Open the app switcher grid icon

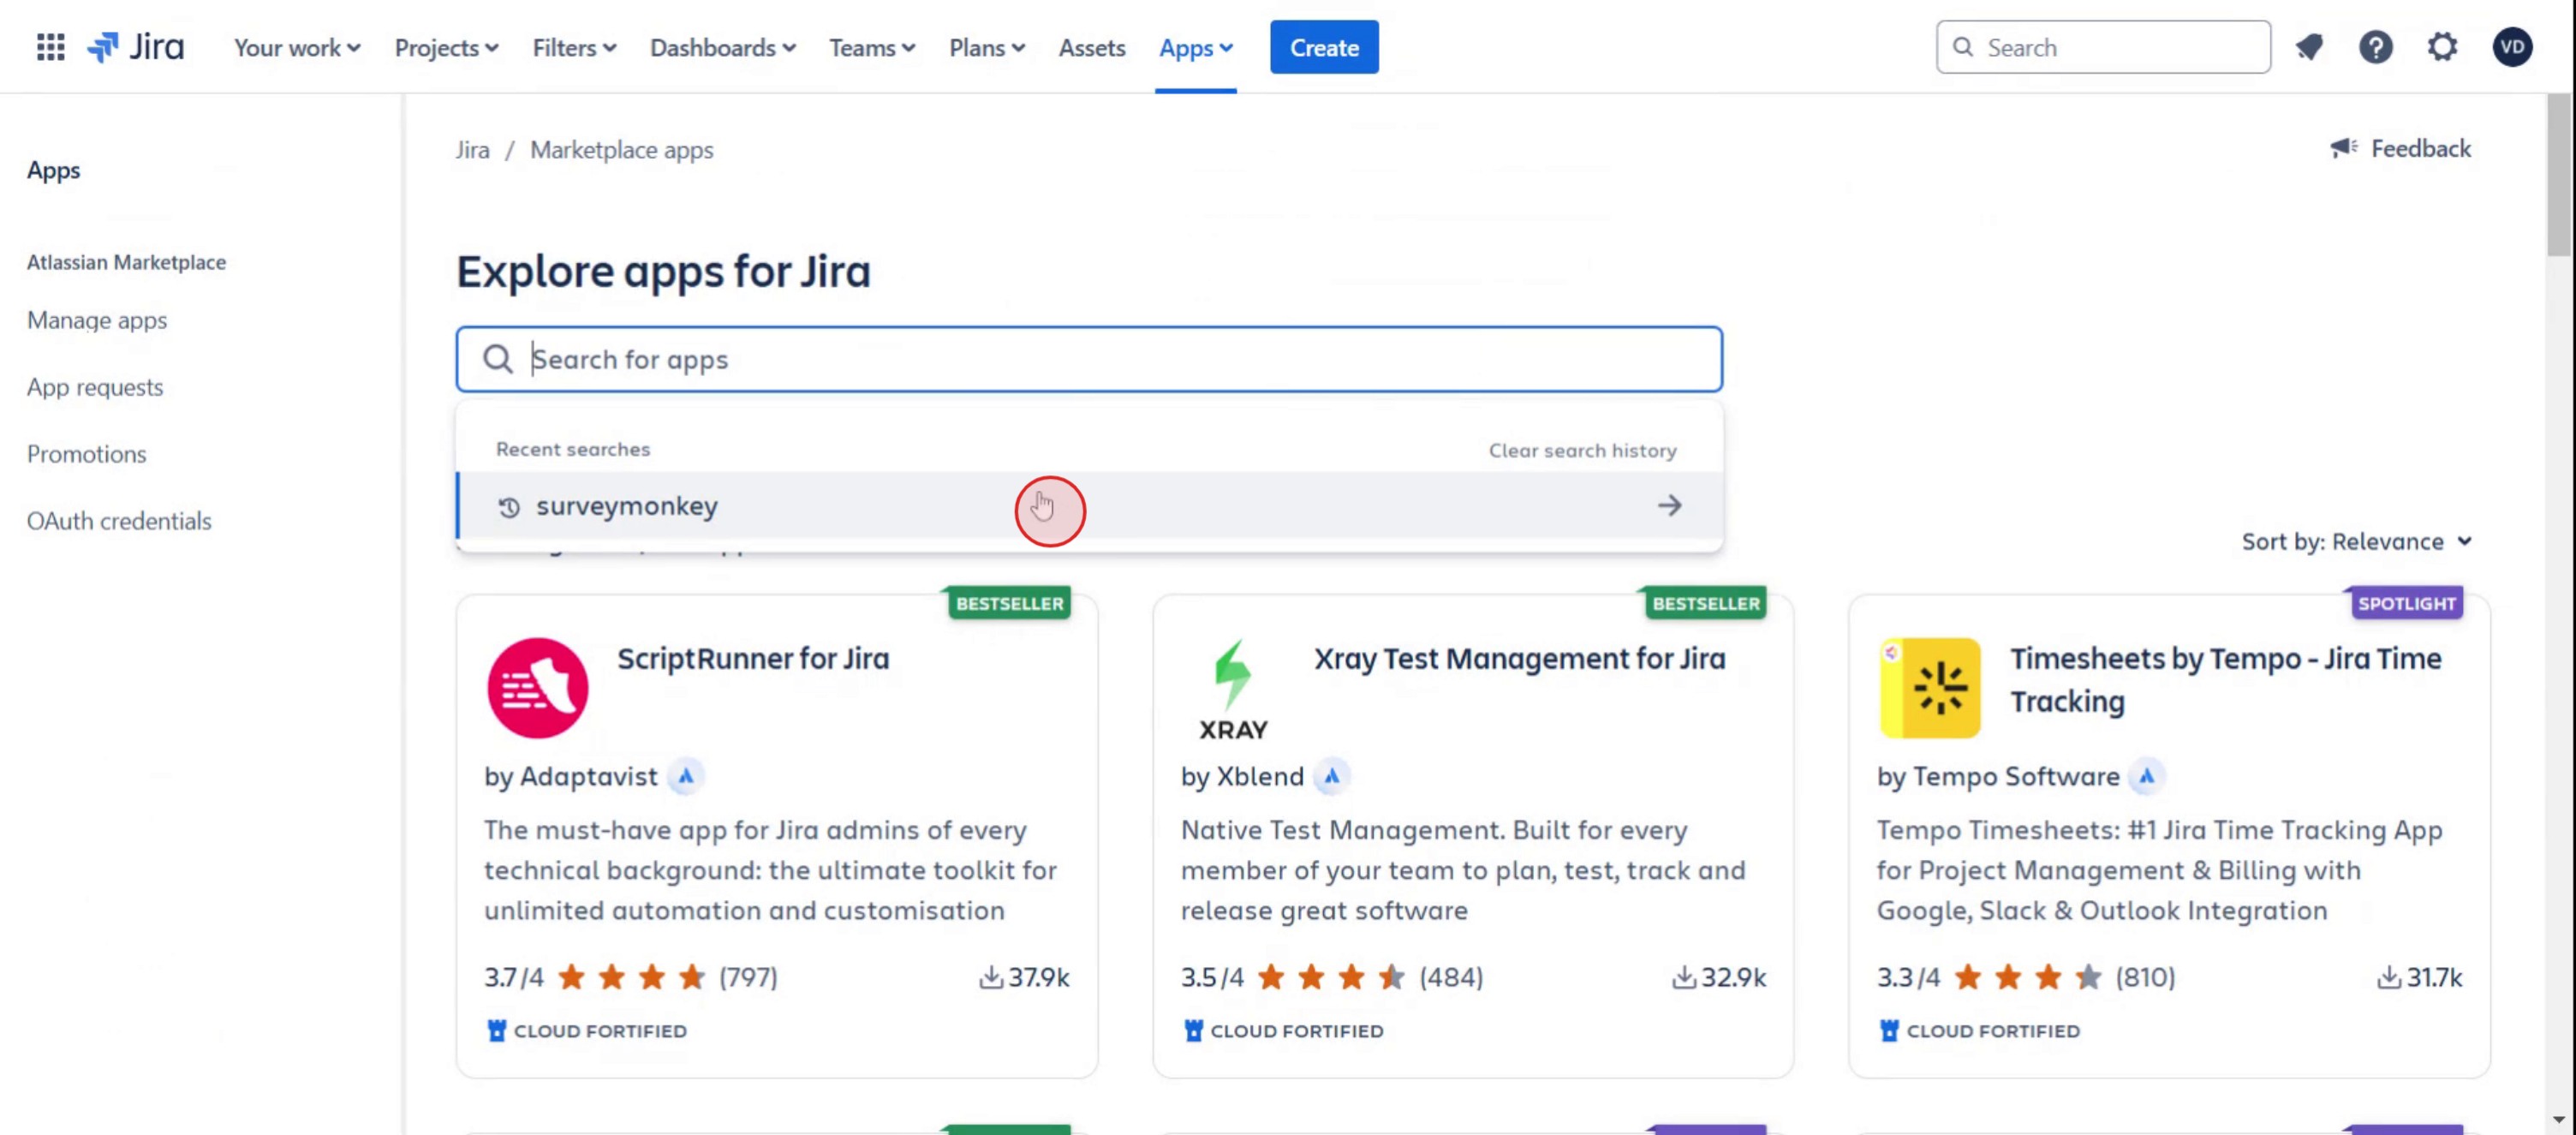pos(50,47)
